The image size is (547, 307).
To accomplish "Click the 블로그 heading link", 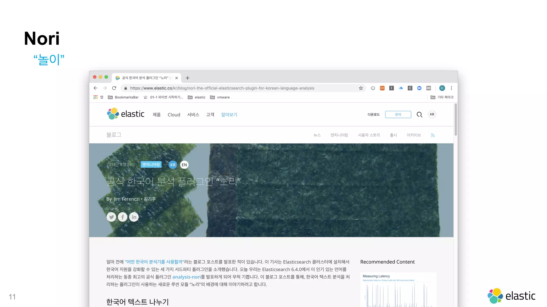I will pos(114,135).
